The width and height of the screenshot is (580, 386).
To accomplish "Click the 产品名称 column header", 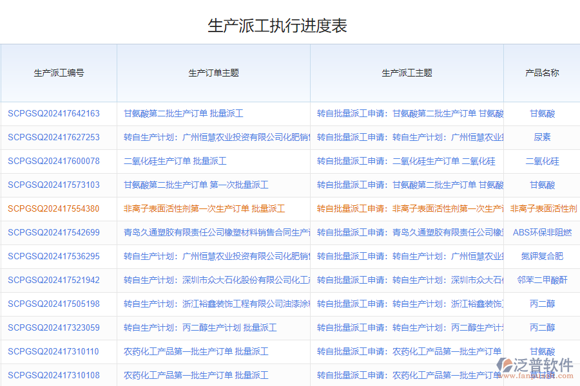I will [542, 73].
